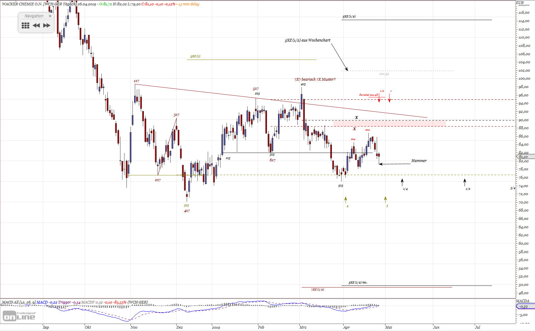Screen dimensions: 535x331
Task: Select the '5XZ (1/2) aus Wochenchart' annotation
Action: [307, 40]
